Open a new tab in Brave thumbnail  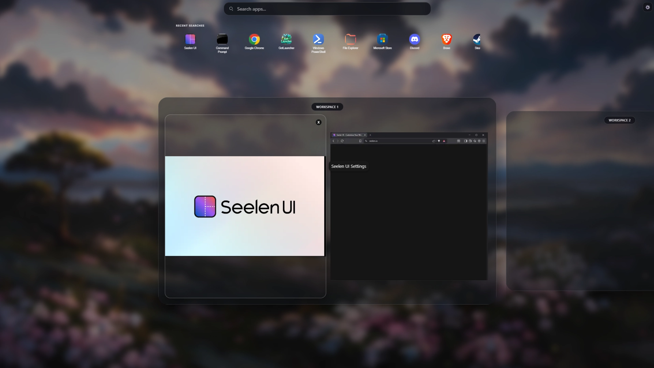coord(370,135)
